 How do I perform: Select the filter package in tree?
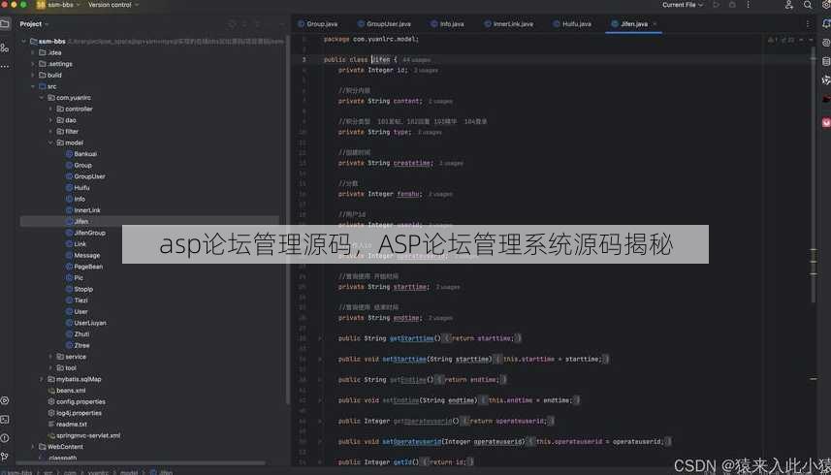pyautogui.click(x=72, y=131)
